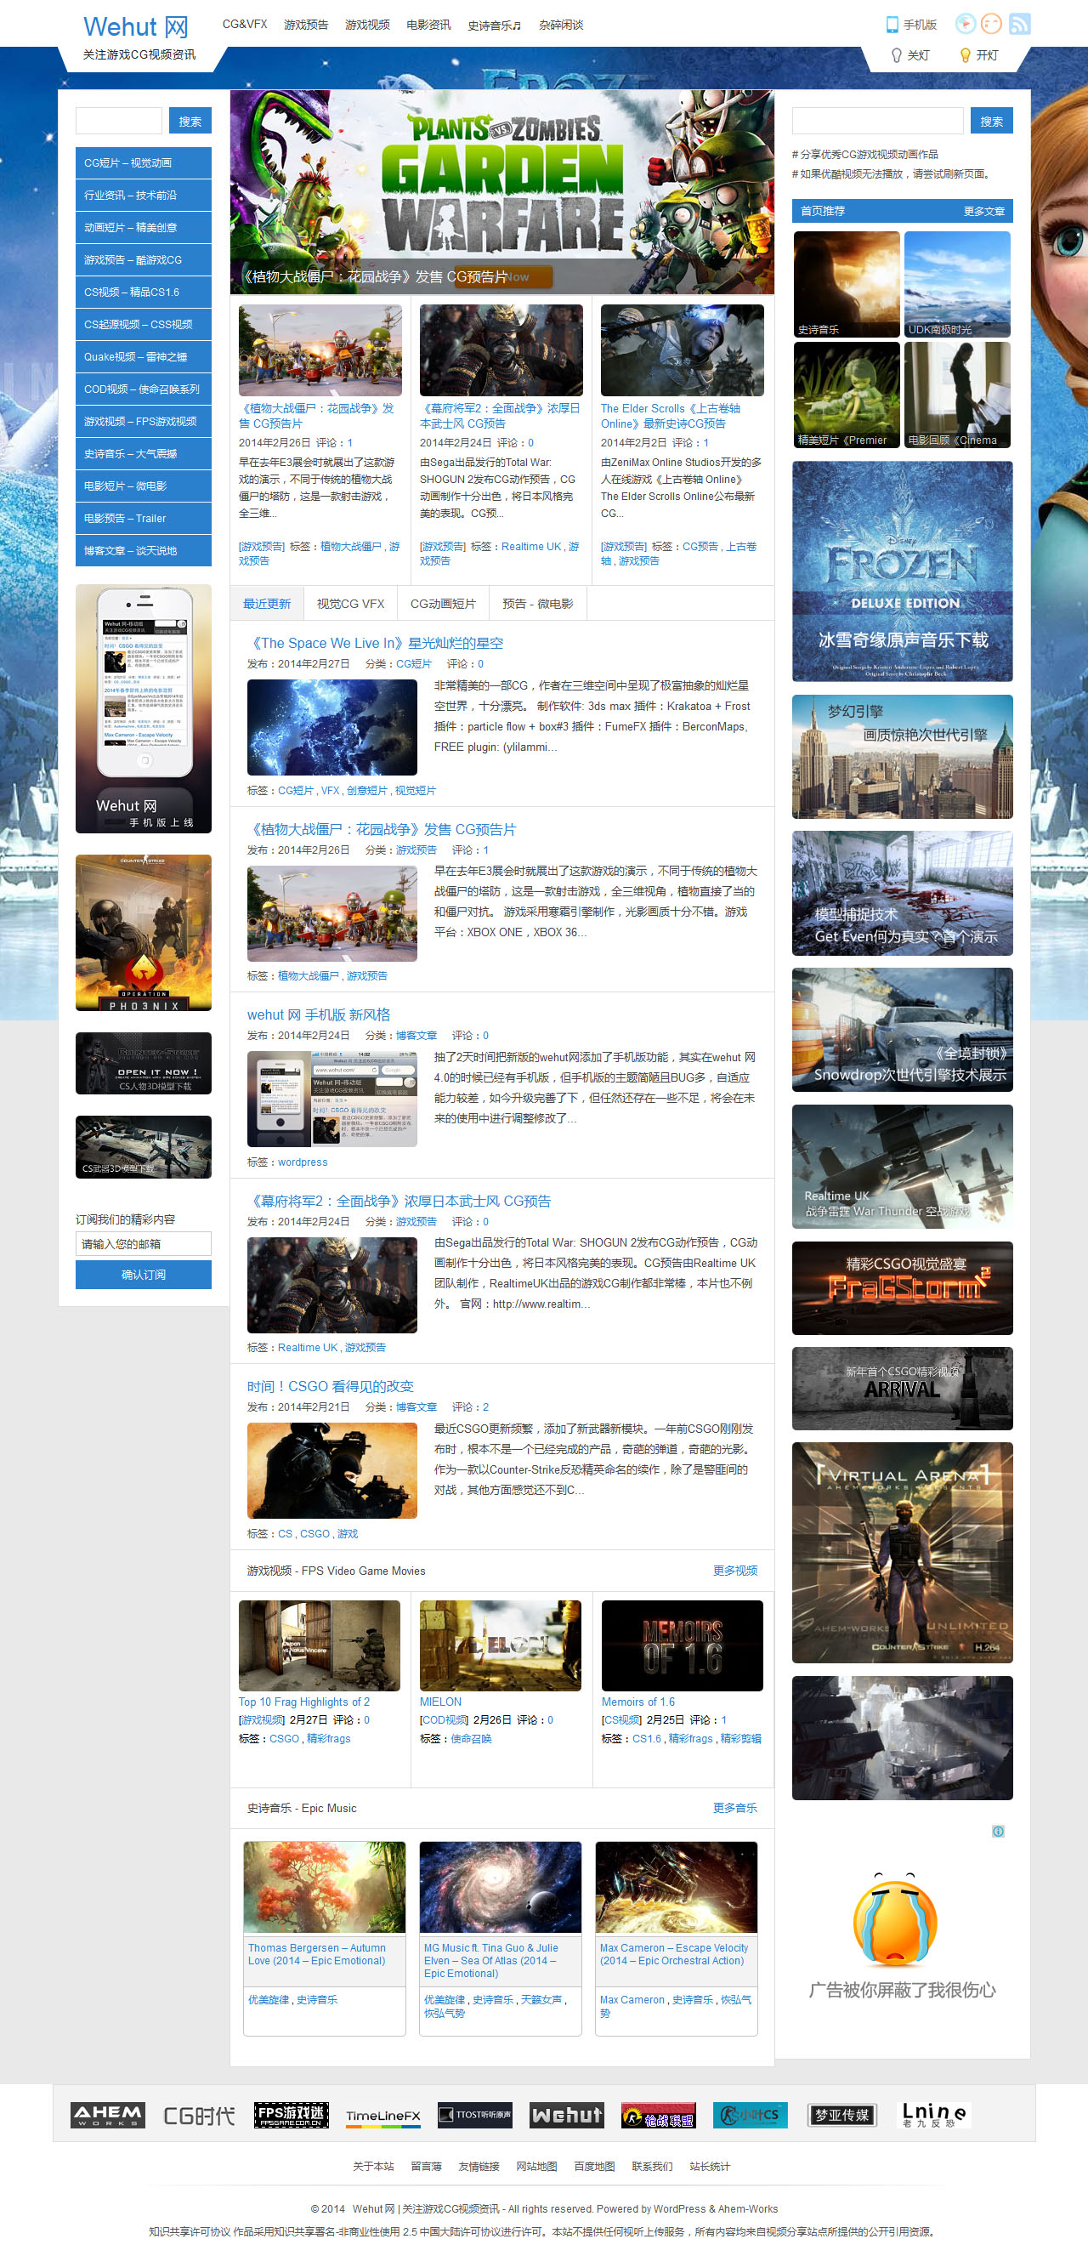Click the 网站地图 footer link
Screen dimensions: 1088x2256
click(x=536, y=2166)
